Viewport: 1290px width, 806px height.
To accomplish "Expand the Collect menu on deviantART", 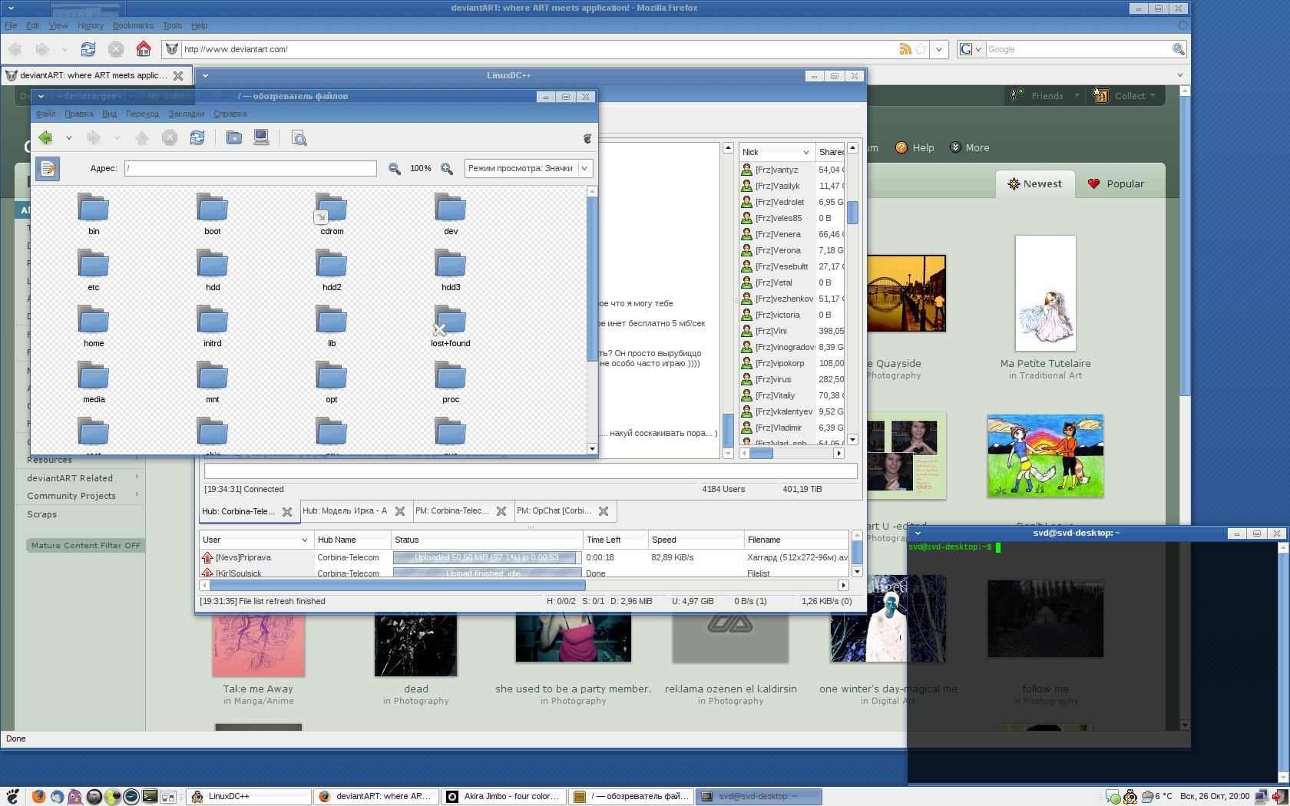I will [1126, 96].
